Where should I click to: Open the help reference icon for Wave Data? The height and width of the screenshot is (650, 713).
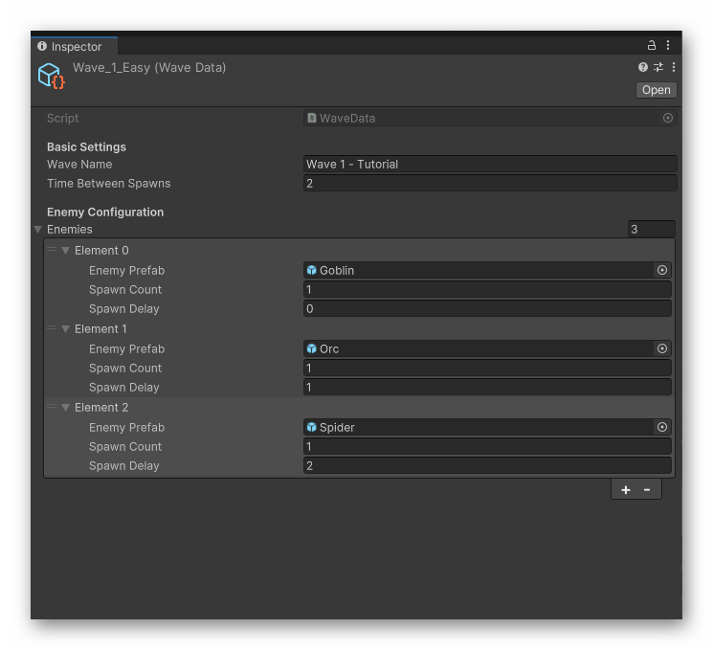[643, 68]
